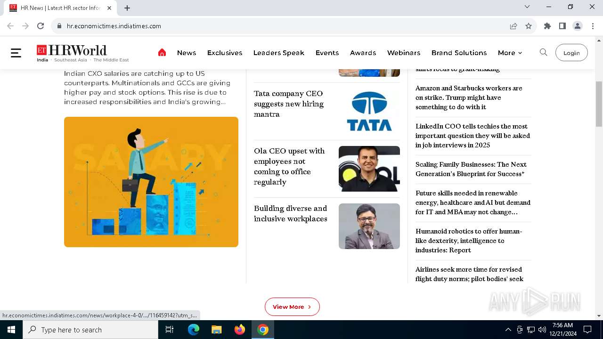Open volume control in system tray
This screenshot has width=603, height=339.
pyautogui.click(x=542, y=330)
